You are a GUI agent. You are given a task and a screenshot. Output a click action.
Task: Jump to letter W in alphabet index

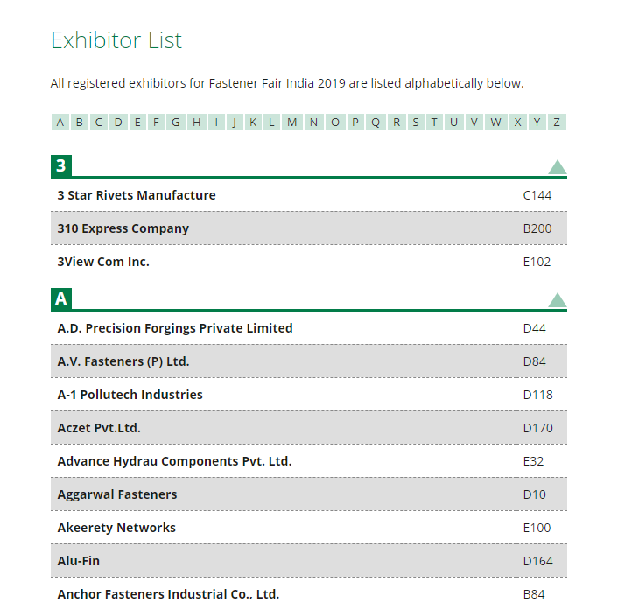496,122
